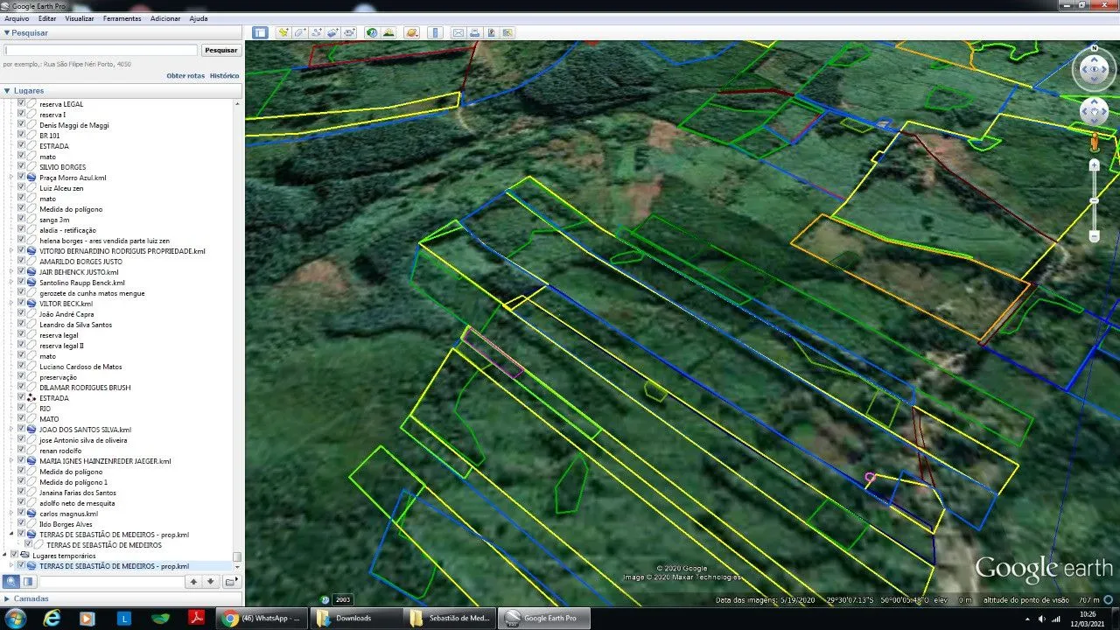The height and width of the screenshot is (630, 1120).
Task: Select the Add Placemark pushpin tool
Action: click(x=283, y=32)
